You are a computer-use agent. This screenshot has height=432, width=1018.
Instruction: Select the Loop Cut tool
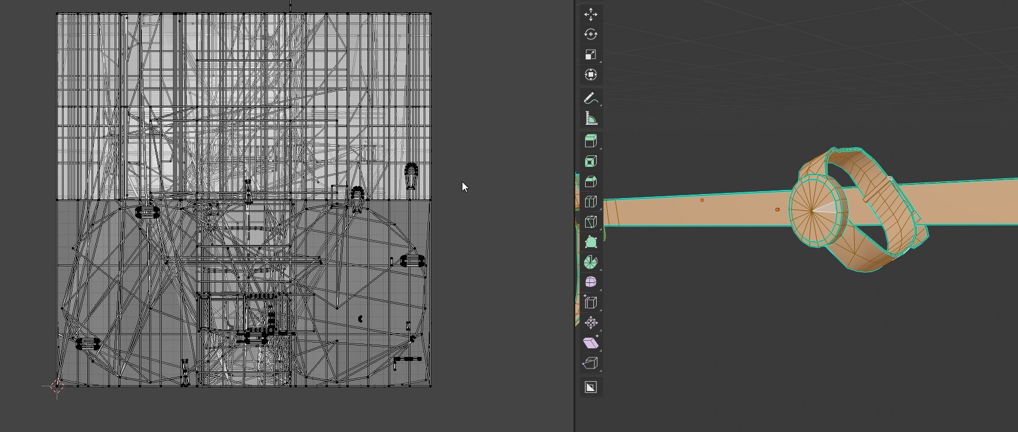[590, 202]
